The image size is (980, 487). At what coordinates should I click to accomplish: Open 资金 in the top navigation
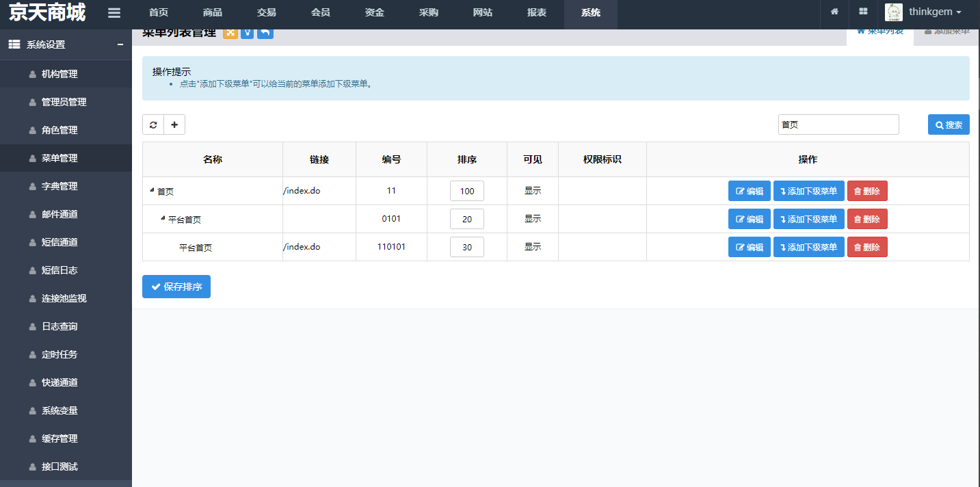(x=375, y=12)
